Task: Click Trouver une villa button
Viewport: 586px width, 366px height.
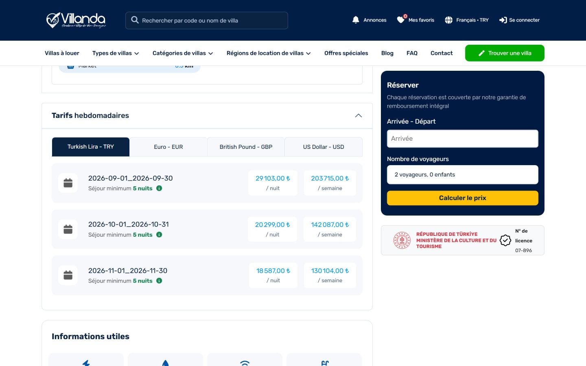Action: click(505, 53)
